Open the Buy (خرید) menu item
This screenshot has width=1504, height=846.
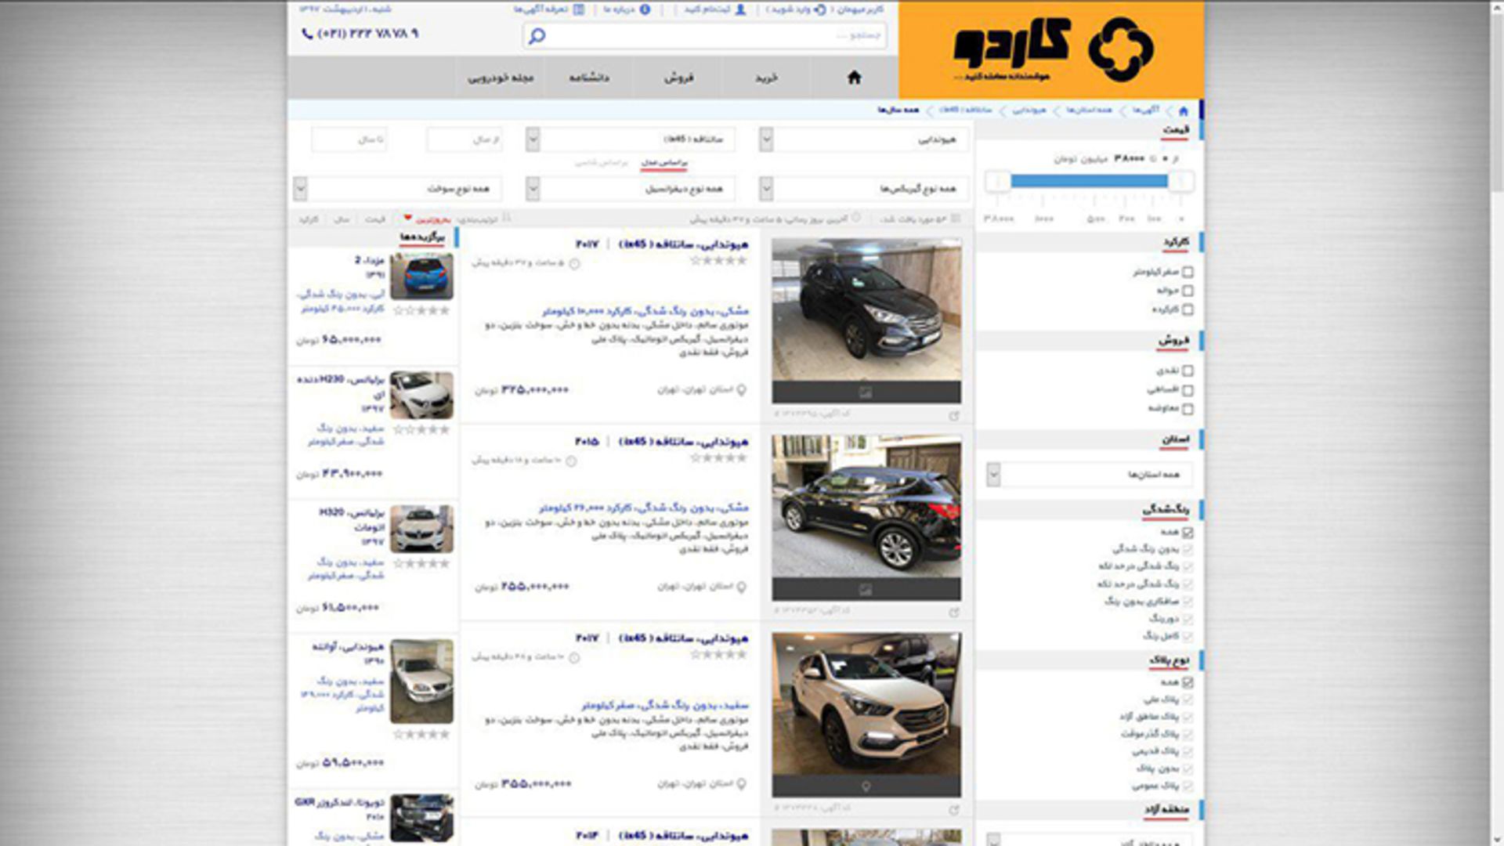pyautogui.click(x=766, y=78)
